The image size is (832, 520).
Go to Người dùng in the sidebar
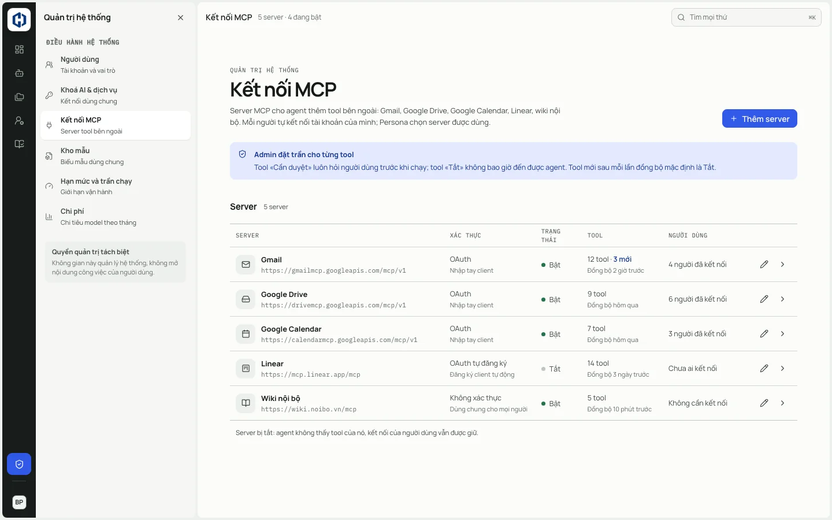point(116,65)
